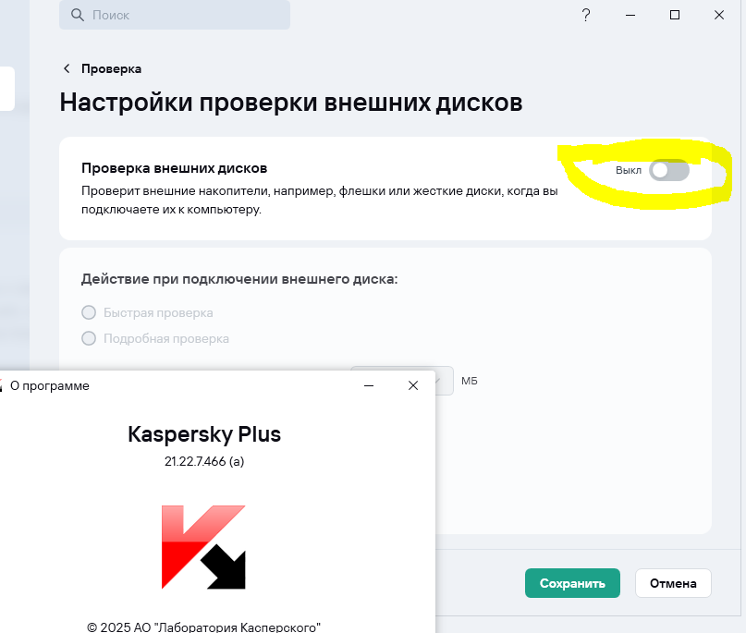The image size is (746, 633).
Task: Select the Быстрая проверка radio button
Action: pos(89,312)
